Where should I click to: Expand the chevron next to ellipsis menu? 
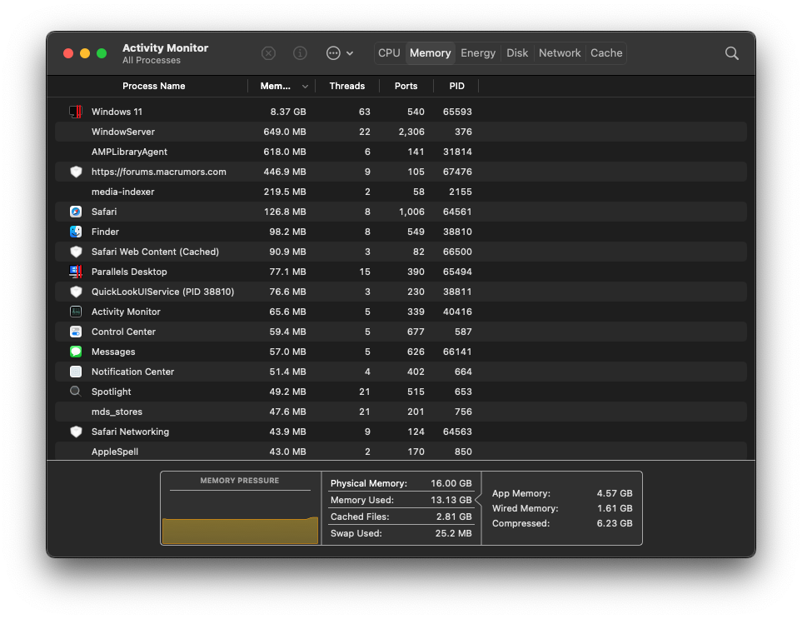click(x=350, y=53)
